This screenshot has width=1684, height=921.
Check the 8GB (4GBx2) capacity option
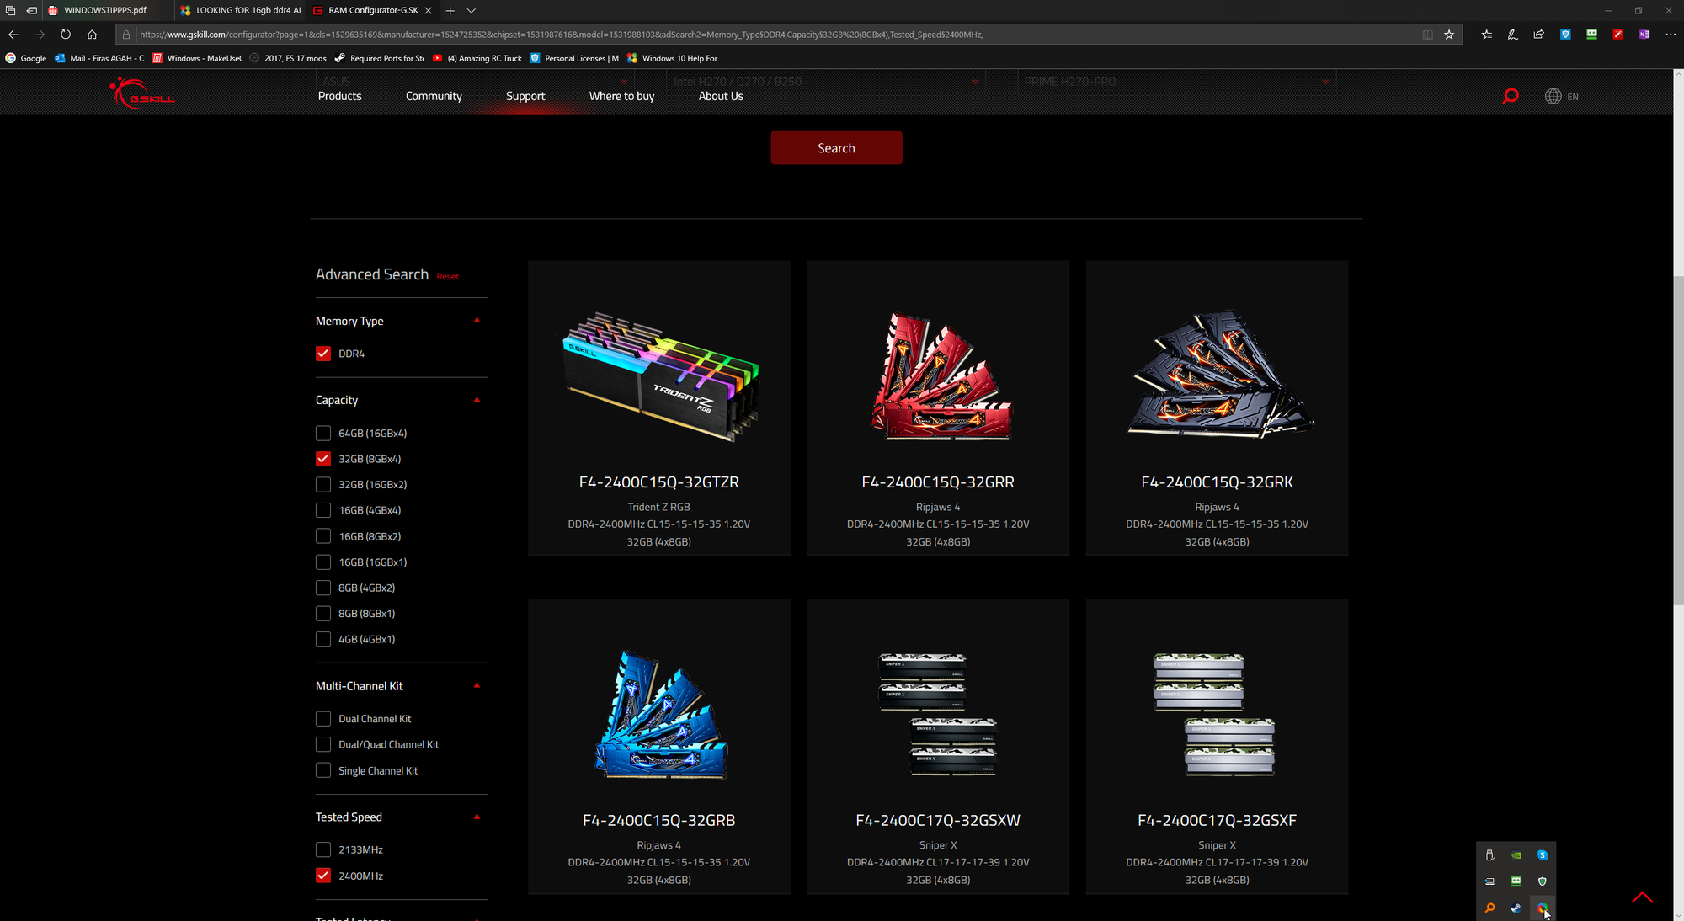coord(323,588)
